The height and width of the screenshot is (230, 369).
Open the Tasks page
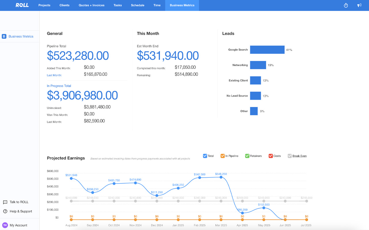click(x=118, y=5)
